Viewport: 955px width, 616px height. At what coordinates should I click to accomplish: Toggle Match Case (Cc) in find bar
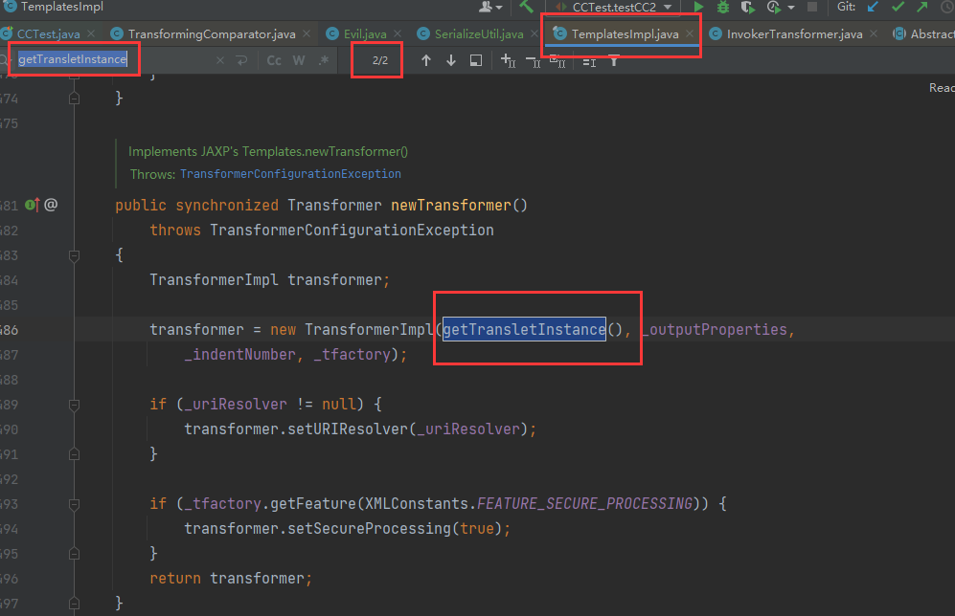pyautogui.click(x=274, y=60)
